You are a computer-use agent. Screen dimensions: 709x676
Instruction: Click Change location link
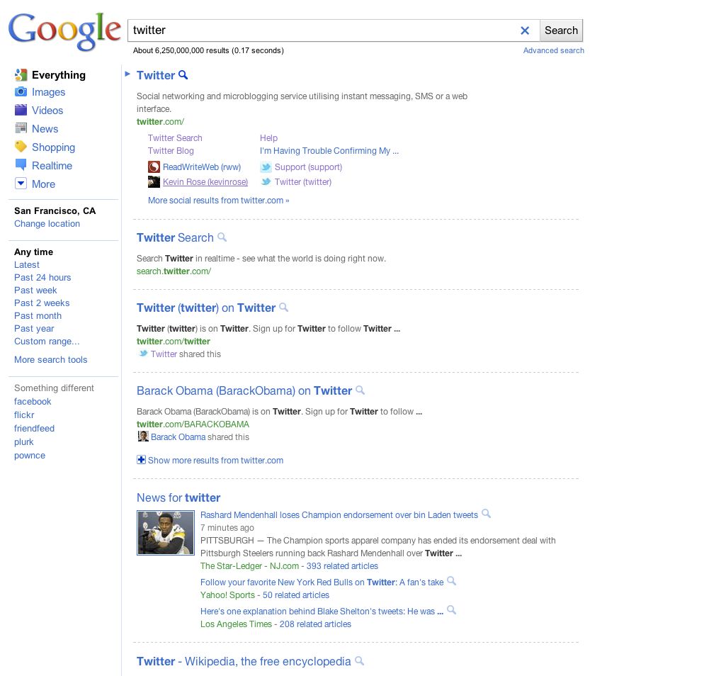[x=47, y=223]
